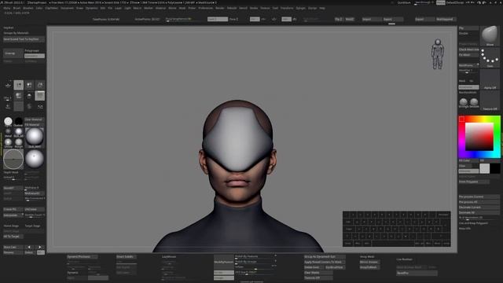Toggle Groups By Materials option
Screen dimensions: 503x283
(16, 33)
